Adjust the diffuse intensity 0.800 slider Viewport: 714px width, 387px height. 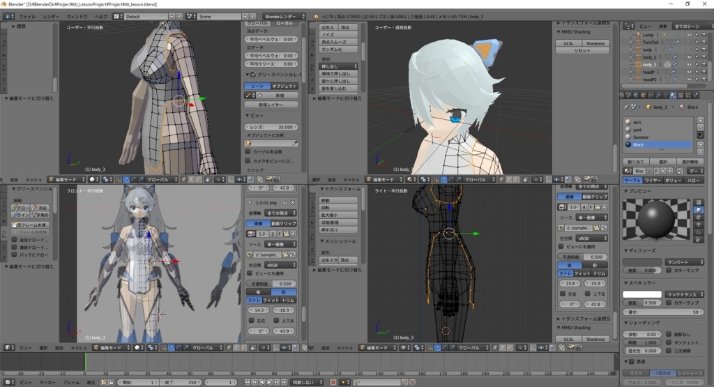click(x=642, y=270)
